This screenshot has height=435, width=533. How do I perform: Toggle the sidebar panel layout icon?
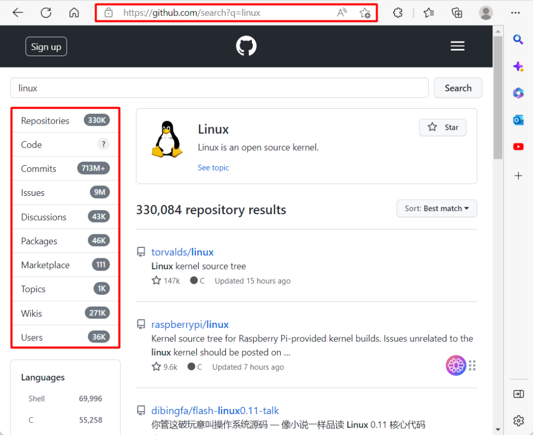click(x=518, y=394)
